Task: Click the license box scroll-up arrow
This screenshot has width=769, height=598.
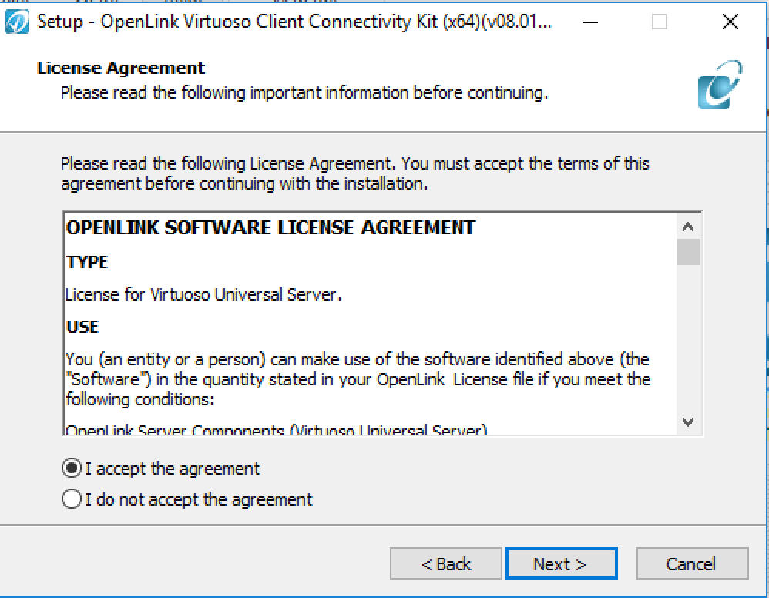Action: pos(688,227)
